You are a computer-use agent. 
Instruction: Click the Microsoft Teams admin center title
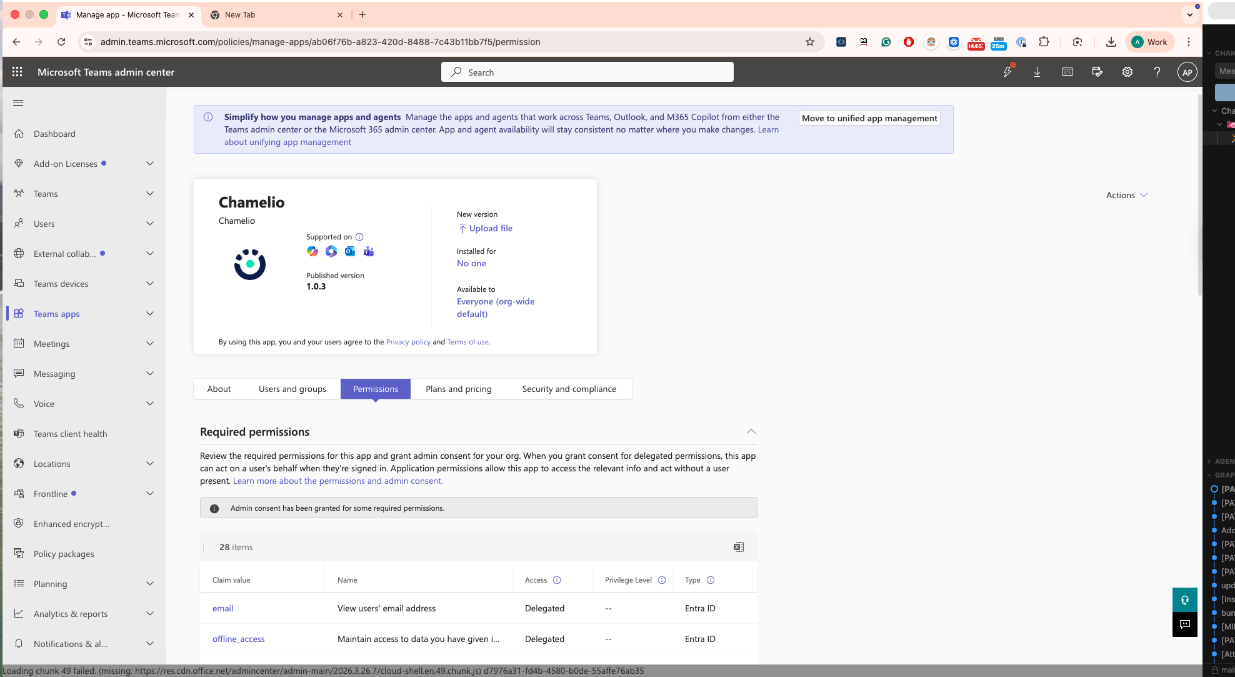pos(106,72)
